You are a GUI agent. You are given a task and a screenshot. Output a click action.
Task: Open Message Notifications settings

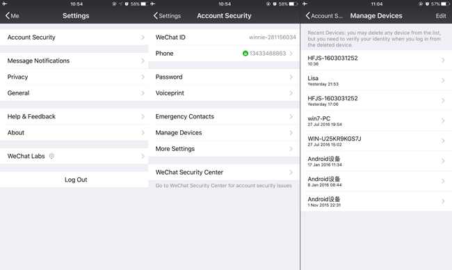[74, 61]
